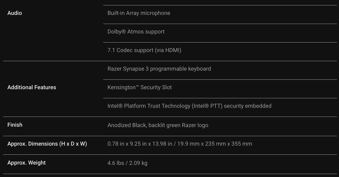Click the Kensington Security Slot entry
339x177 pixels.
point(139,87)
